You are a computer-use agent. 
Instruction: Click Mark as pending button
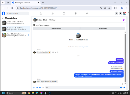pos(56,28)
